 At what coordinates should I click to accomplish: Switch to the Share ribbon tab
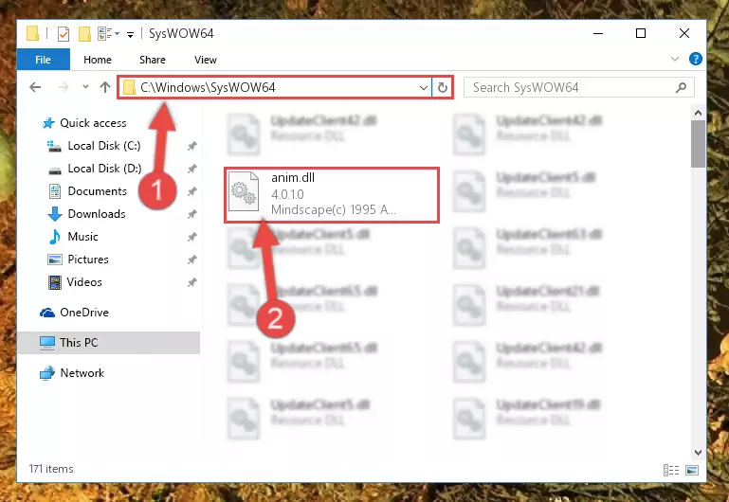(153, 60)
